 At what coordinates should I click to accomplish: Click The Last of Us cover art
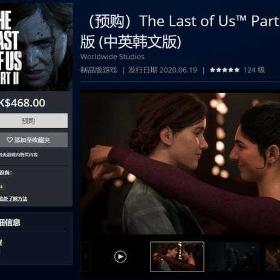click(36, 47)
